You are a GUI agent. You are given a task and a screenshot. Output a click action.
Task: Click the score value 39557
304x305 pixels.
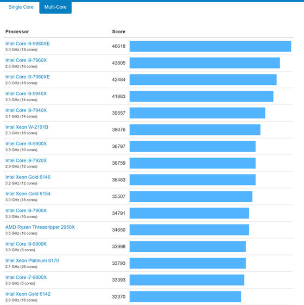coord(119,113)
